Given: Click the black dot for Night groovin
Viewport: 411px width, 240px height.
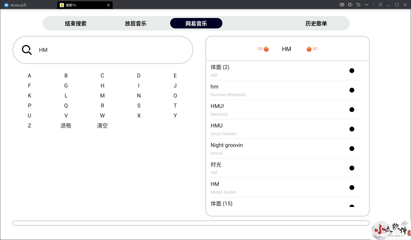Looking at the screenshot, I should (x=352, y=148).
